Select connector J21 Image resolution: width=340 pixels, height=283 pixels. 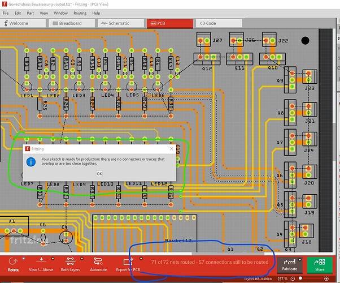click(x=310, y=110)
